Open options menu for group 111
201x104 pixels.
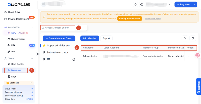tap(74, 59)
